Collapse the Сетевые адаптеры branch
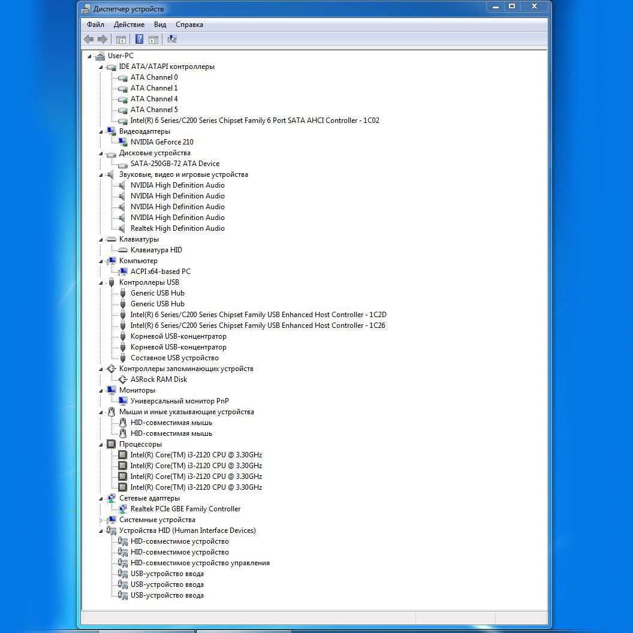 pos(101,499)
